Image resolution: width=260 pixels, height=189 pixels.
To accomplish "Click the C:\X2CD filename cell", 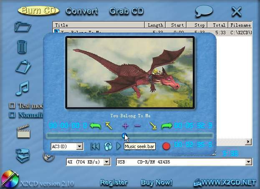I will pos(241,33).
